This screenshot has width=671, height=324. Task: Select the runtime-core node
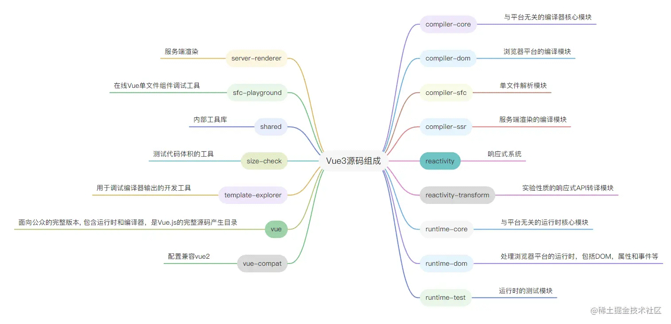(446, 229)
